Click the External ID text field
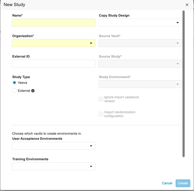This screenshot has height=191, width=194. pos(53,64)
